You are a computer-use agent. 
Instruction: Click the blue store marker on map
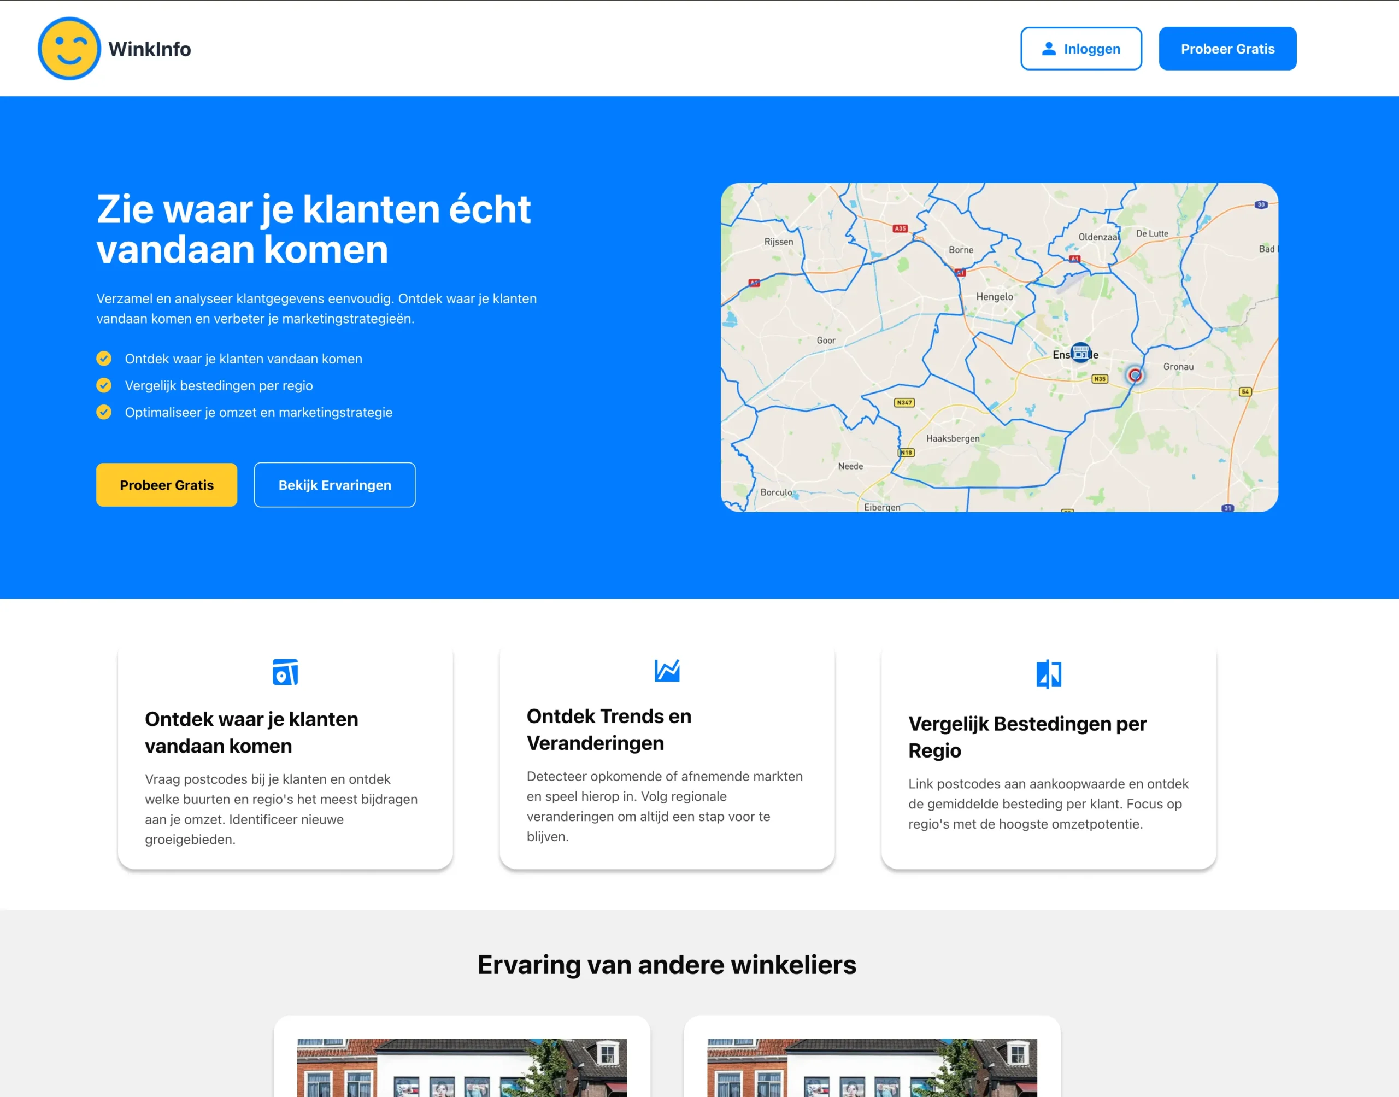click(x=1080, y=352)
